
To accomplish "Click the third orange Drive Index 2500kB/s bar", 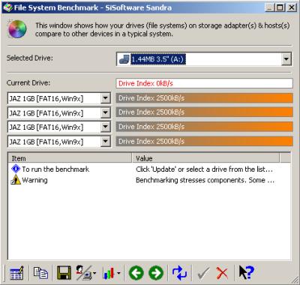I will [204, 127].
